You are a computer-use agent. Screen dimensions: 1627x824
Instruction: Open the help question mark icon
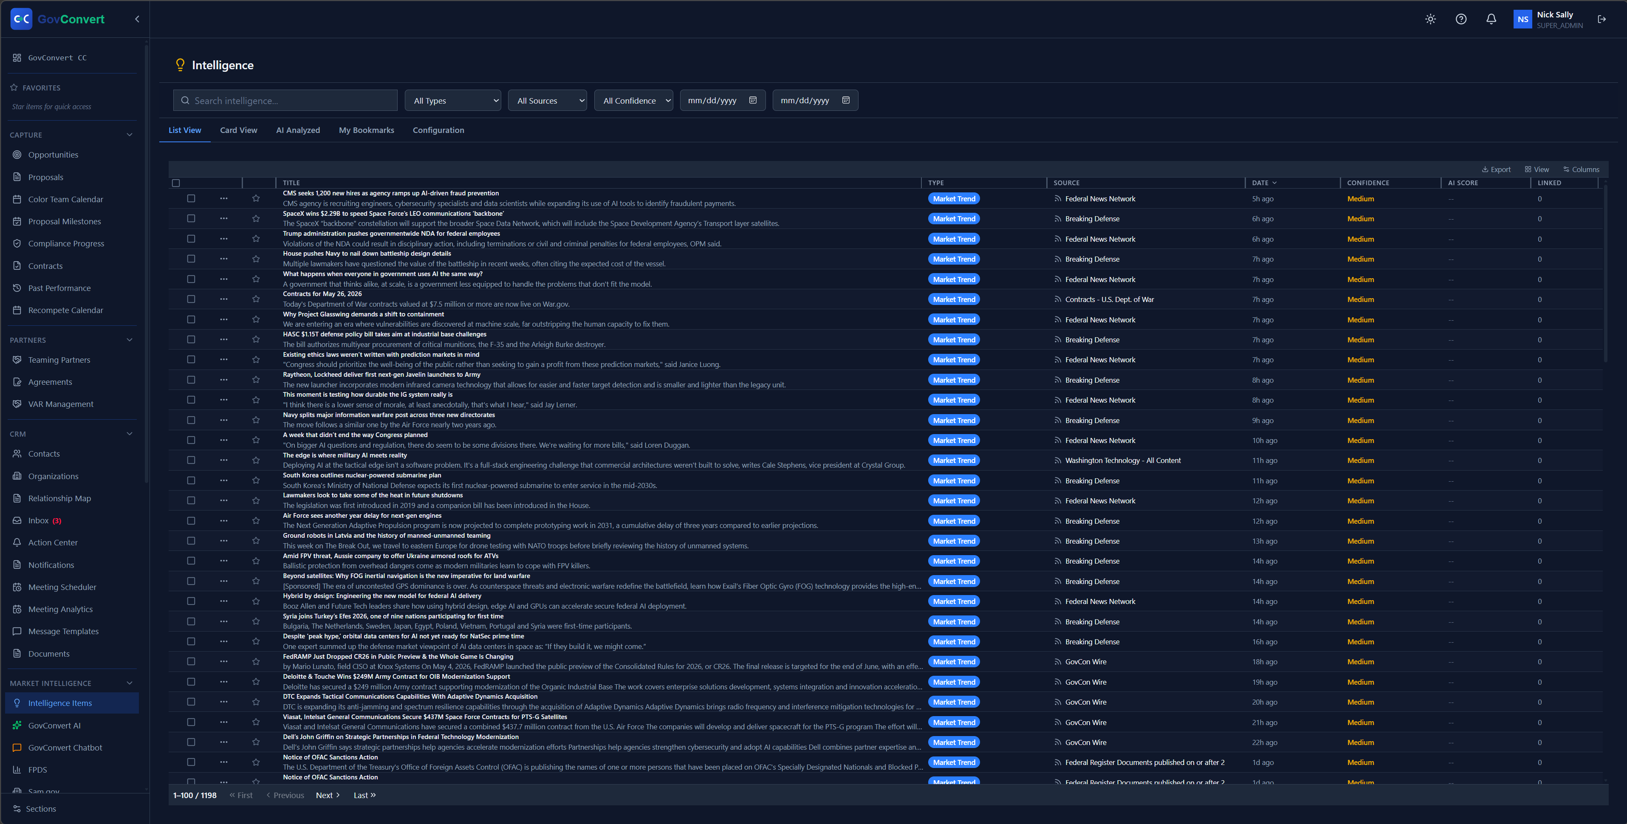pyautogui.click(x=1461, y=19)
